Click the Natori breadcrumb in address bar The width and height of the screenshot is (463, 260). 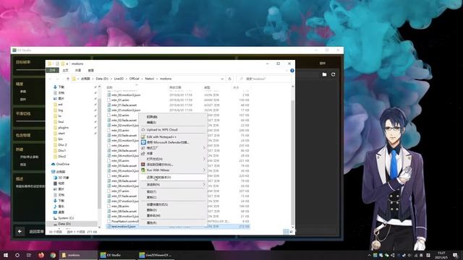[150, 79]
